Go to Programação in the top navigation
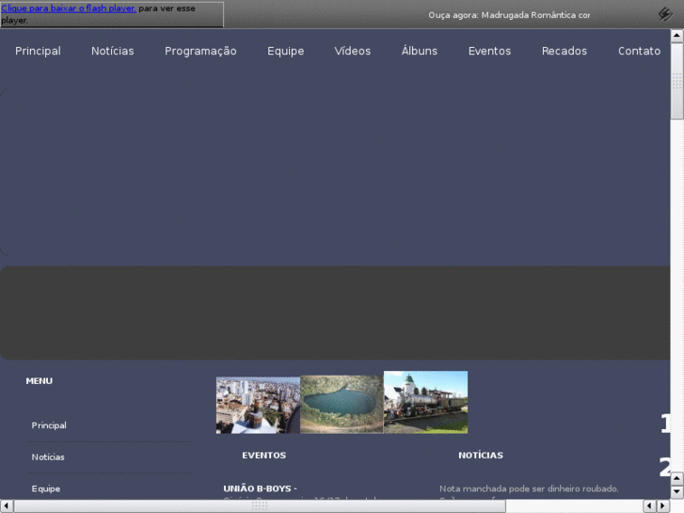Screen dimensions: 684x513 click(x=200, y=52)
